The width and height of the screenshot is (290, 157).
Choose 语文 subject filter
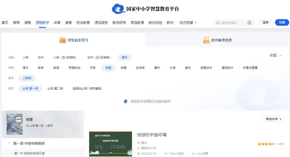tap(26, 68)
